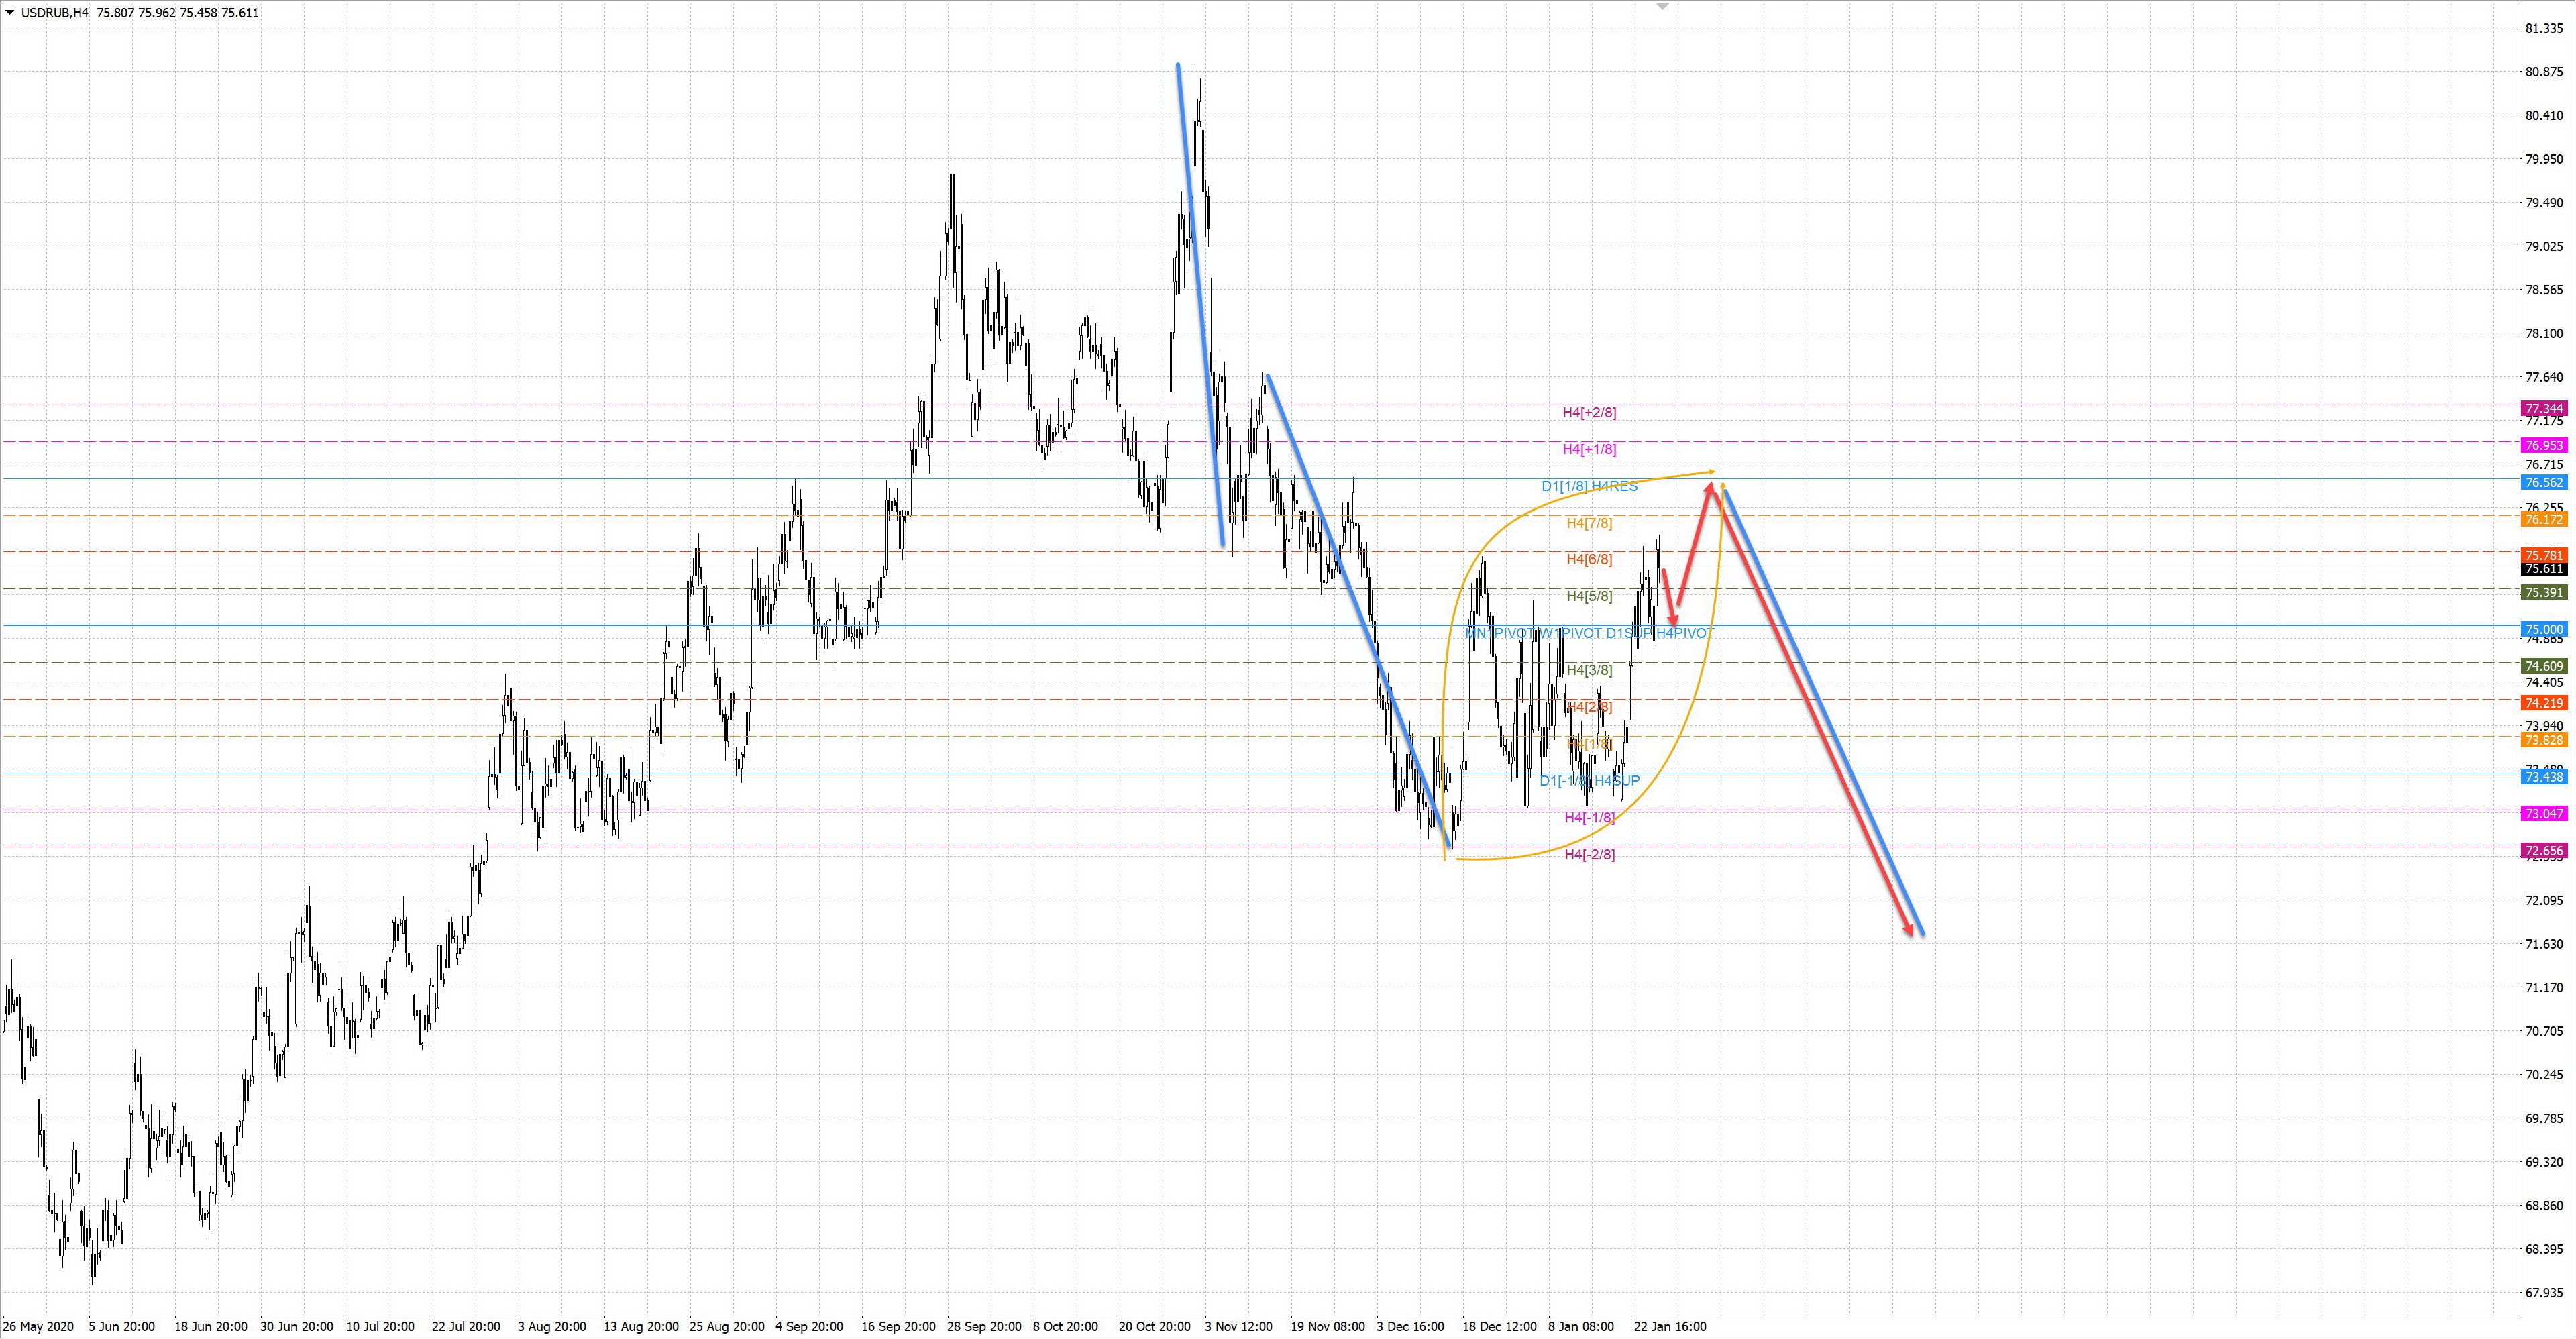Viewport: 2576px width, 1339px height.
Task: Click the H4[-2/8] bottom level label
Action: 1589,854
